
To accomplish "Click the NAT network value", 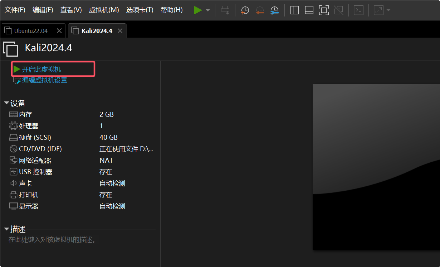I will pos(106,160).
